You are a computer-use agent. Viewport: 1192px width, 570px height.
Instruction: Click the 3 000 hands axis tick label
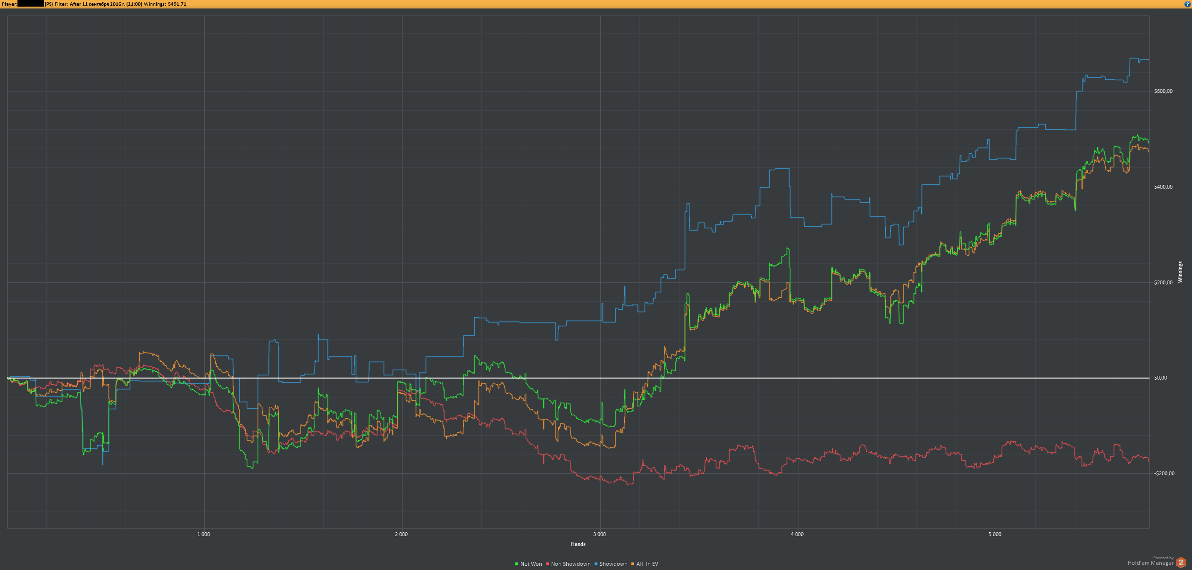click(x=599, y=534)
